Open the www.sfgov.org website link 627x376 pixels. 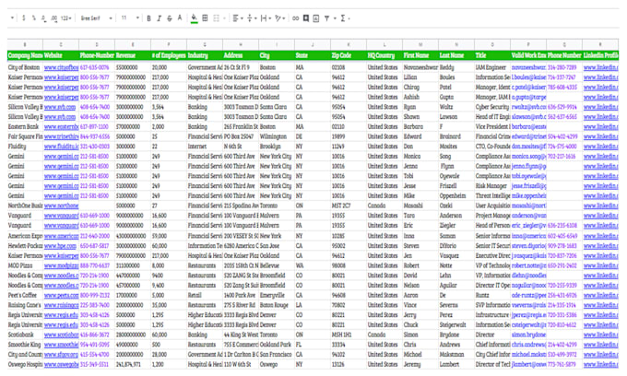point(61,355)
